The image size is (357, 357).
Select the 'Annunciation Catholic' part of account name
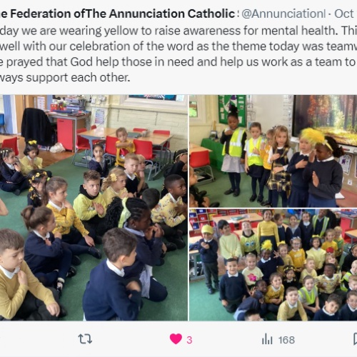pos(172,14)
